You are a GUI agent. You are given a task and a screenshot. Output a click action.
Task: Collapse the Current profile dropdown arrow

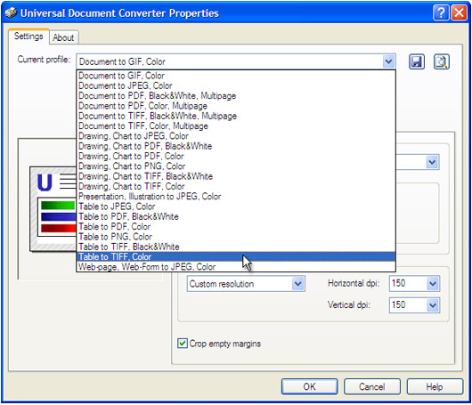coord(388,61)
